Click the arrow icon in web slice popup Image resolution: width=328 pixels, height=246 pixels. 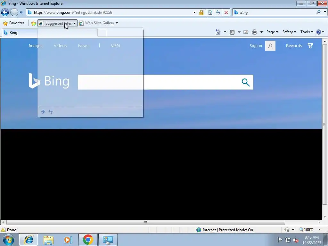coord(43,112)
